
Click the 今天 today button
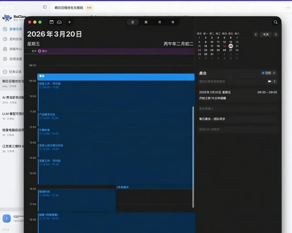point(266,34)
